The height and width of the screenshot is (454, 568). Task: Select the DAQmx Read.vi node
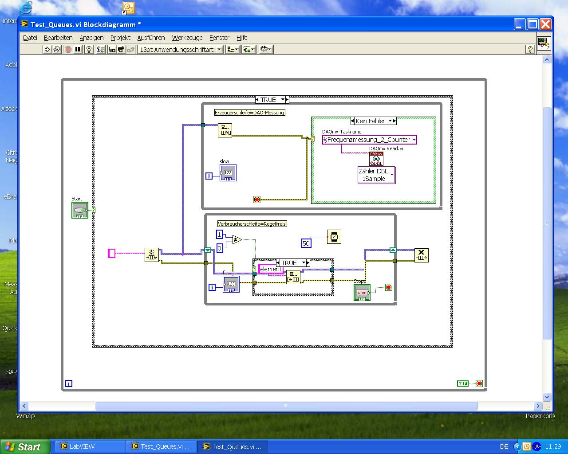pyautogui.click(x=376, y=159)
